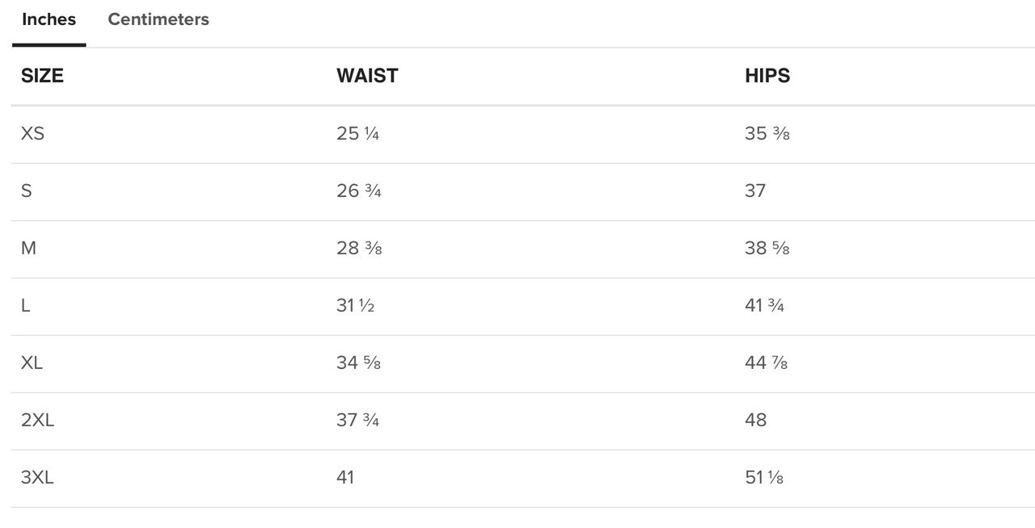Viewport: 1035px width, 528px height.
Task: Click the 3XL hips value 51 ⅛
Action: click(764, 478)
